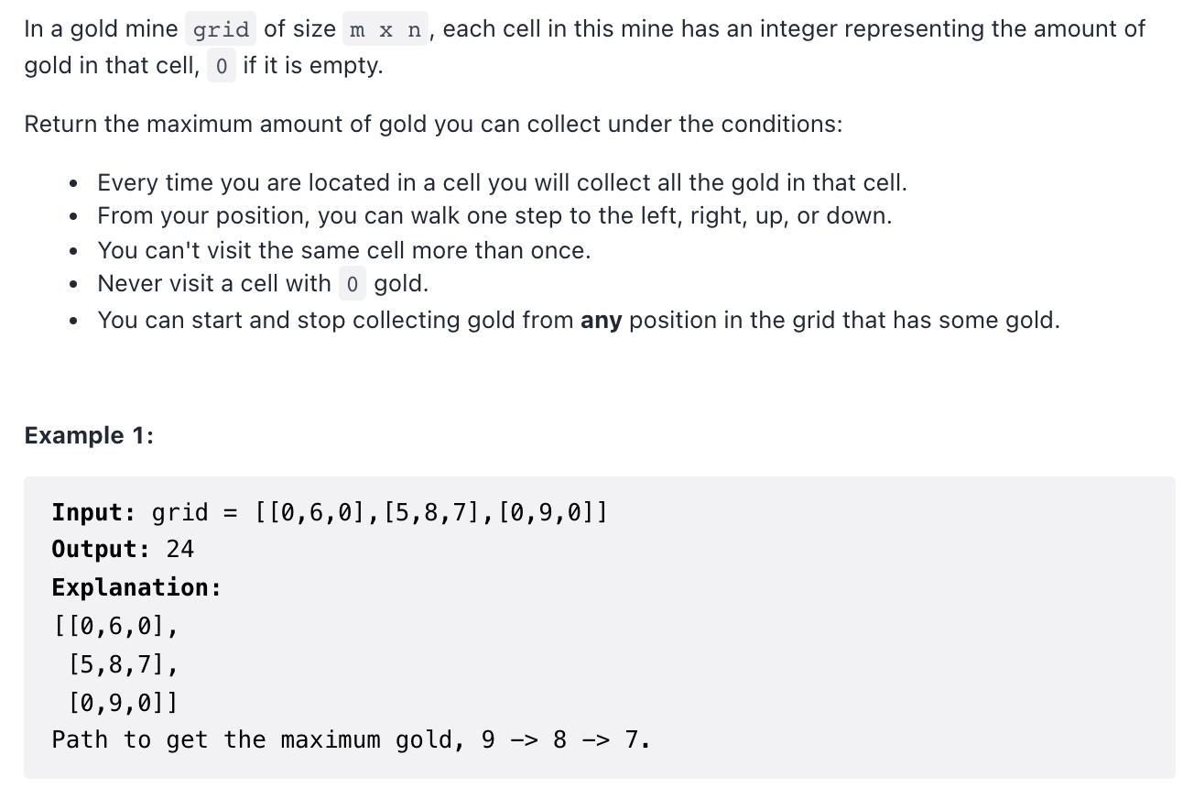This screenshot has width=1194, height=799.
Task: Click the "Explanation:" label
Action: tap(136, 587)
